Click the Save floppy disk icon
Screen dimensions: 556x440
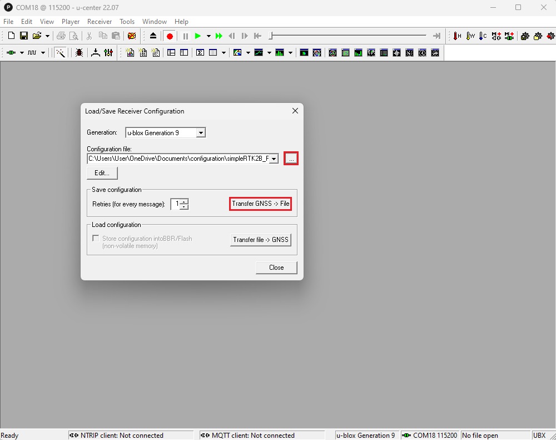tap(24, 36)
